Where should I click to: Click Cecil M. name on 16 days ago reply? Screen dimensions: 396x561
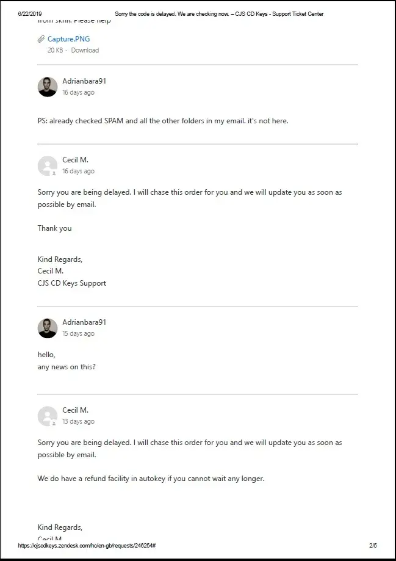coord(75,160)
